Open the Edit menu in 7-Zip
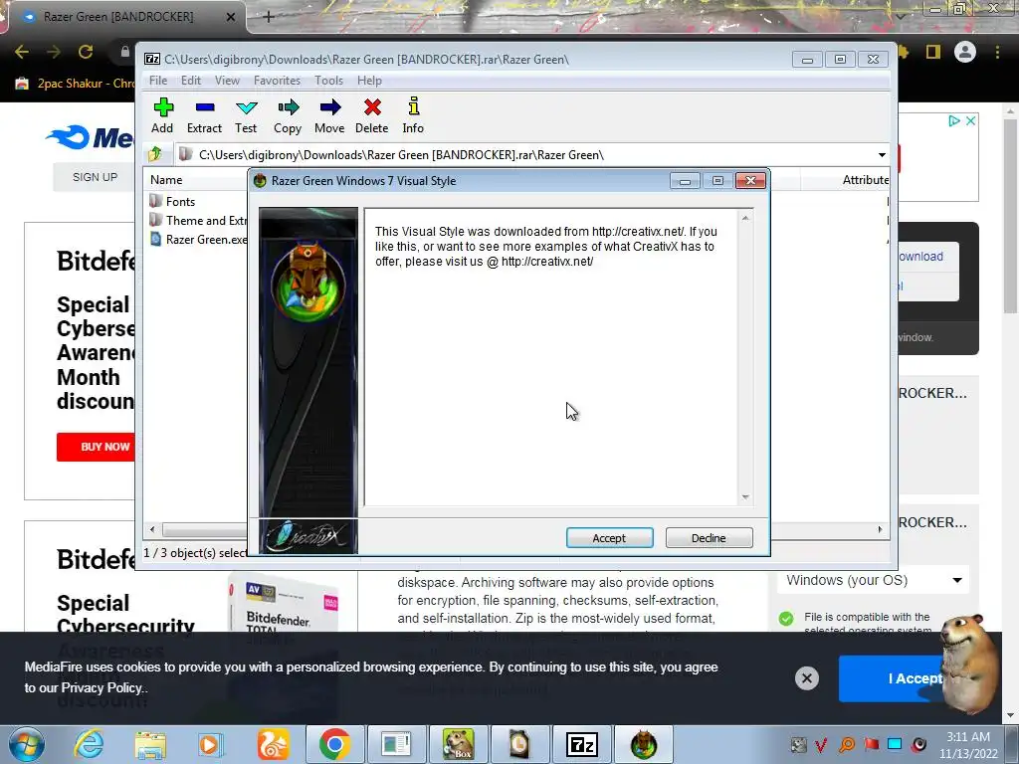This screenshot has height=764, width=1019. point(190,81)
